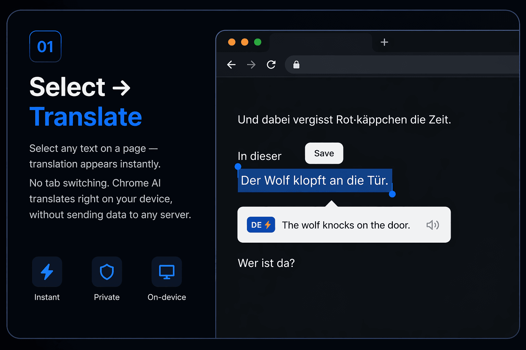Click the browser back arrow
The width and height of the screenshot is (526, 350).
(231, 65)
